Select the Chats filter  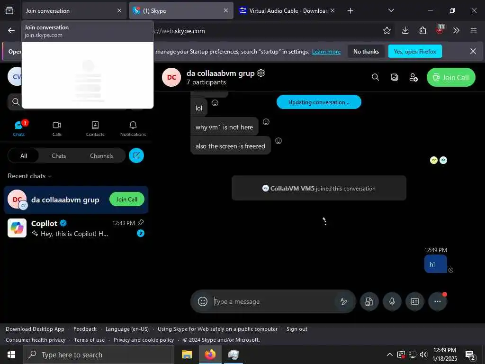coord(59,155)
